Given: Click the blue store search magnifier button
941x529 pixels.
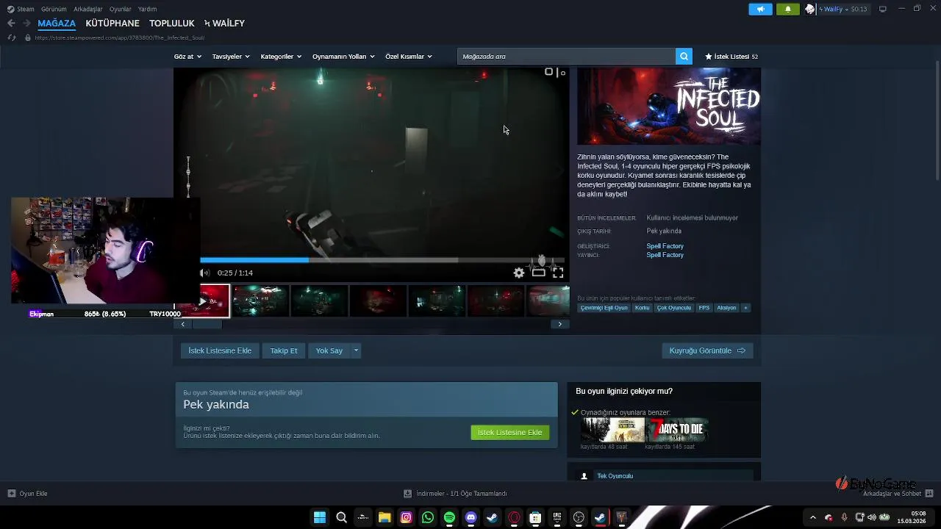Looking at the screenshot, I should tap(684, 57).
